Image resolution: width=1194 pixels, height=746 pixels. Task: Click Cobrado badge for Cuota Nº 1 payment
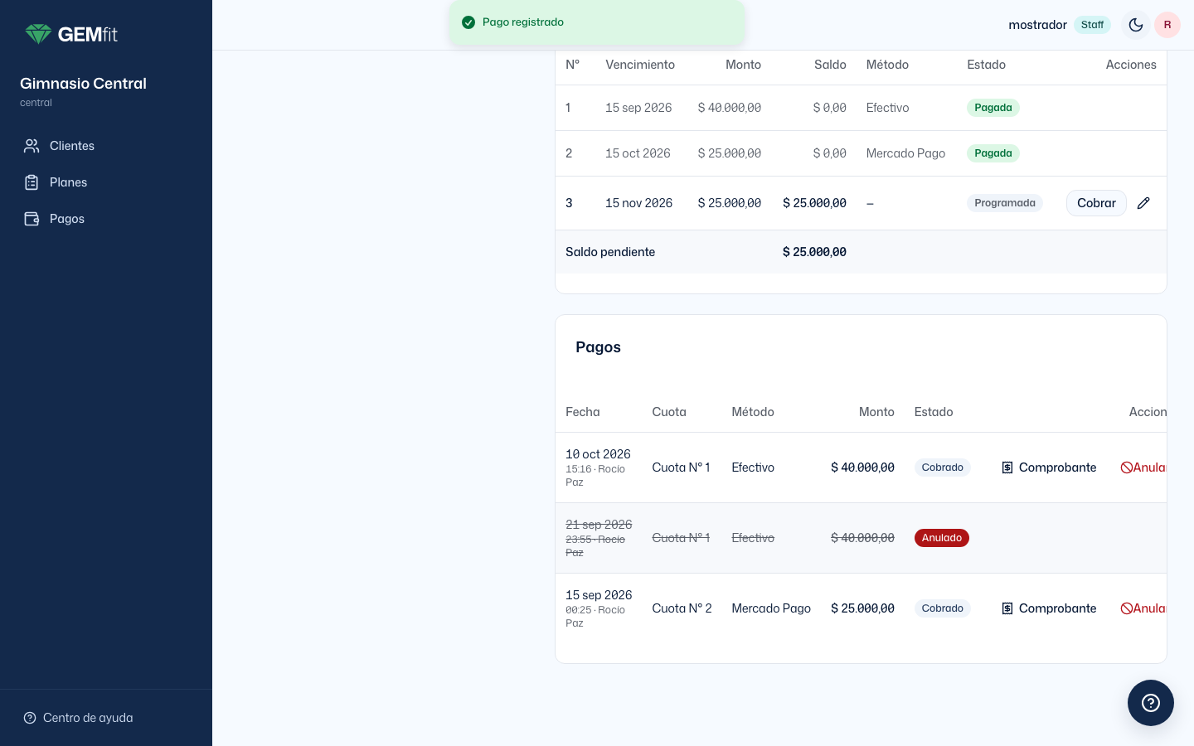point(943,467)
